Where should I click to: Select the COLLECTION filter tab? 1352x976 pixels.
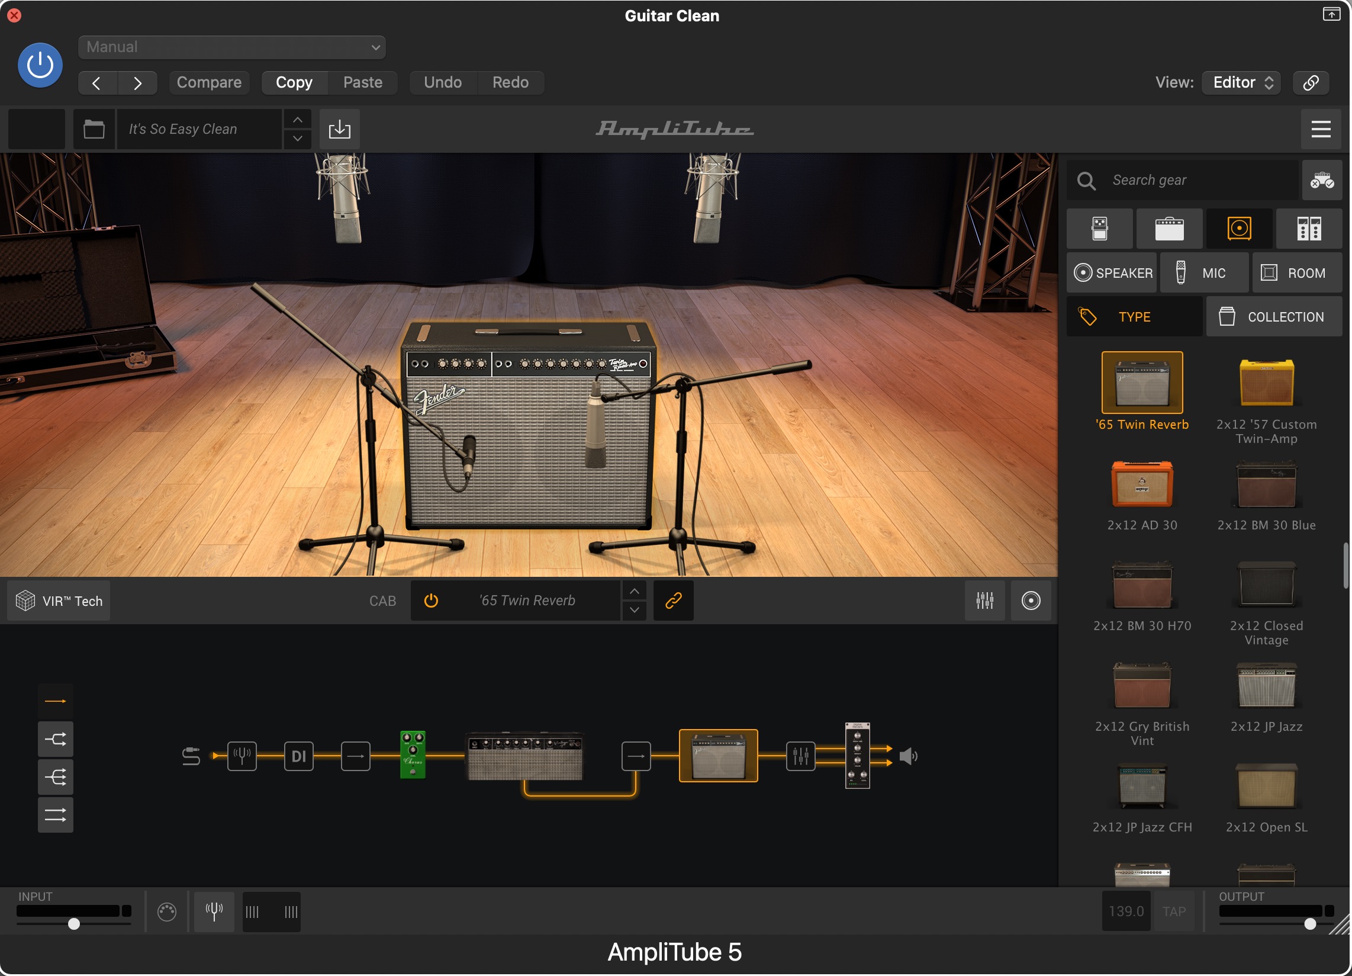(1274, 317)
